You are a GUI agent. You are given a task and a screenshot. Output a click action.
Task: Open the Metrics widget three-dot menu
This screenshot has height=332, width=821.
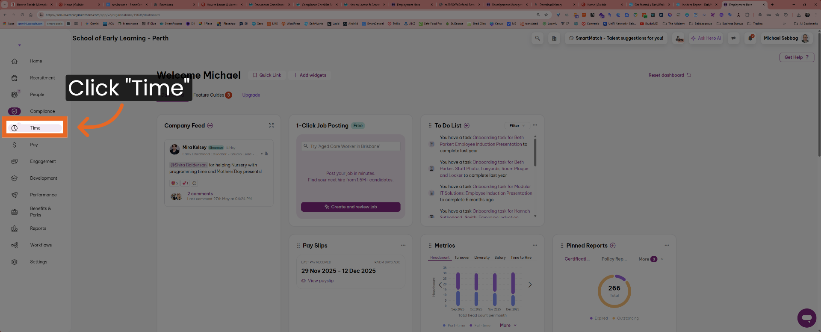coord(535,246)
